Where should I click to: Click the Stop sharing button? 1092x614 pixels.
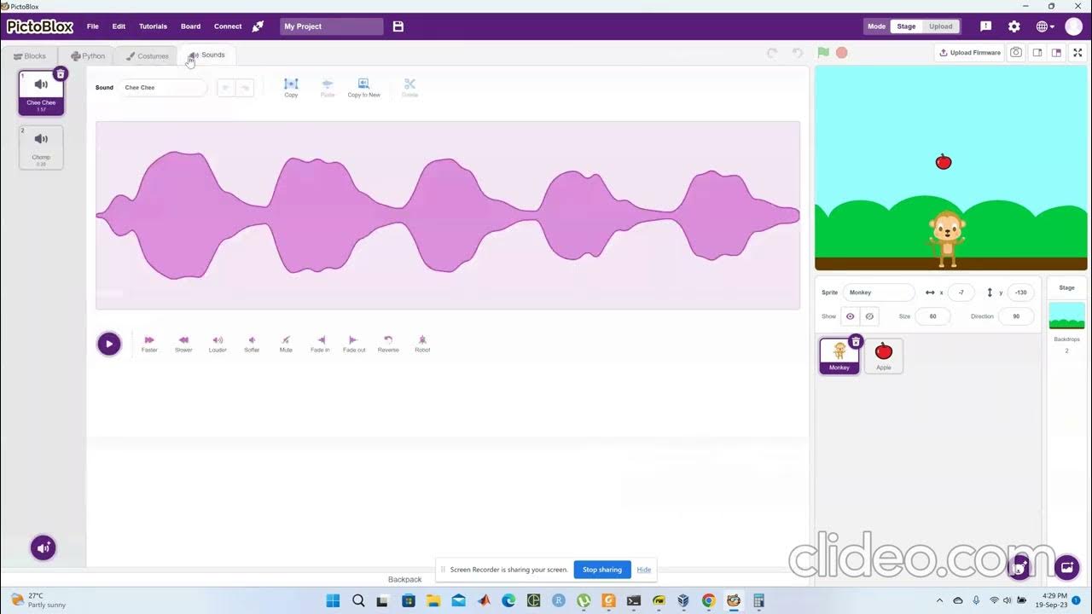pos(602,570)
